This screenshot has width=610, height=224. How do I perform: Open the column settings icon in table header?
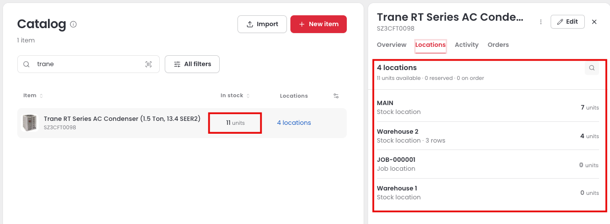[336, 96]
